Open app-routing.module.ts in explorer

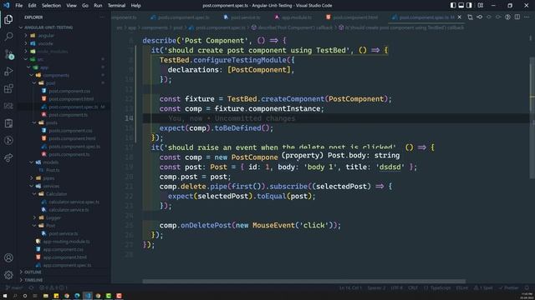[66, 242]
